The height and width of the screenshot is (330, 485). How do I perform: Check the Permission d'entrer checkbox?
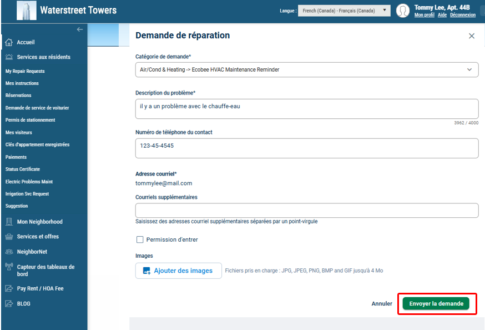coord(140,239)
